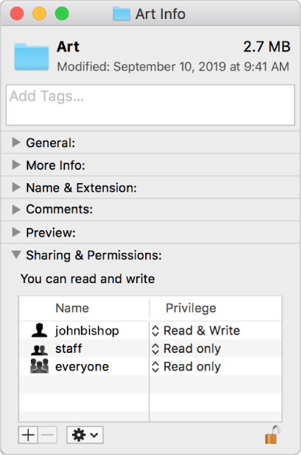This screenshot has height=455, width=301.
Task: Add a user with the plus button
Action: click(x=28, y=435)
